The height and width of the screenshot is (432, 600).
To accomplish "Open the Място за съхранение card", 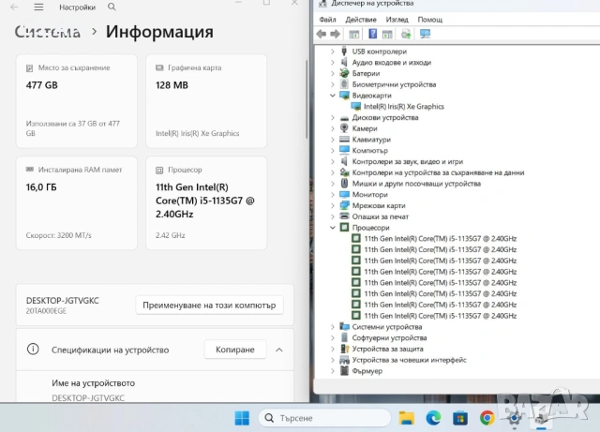I will click(77, 101).
